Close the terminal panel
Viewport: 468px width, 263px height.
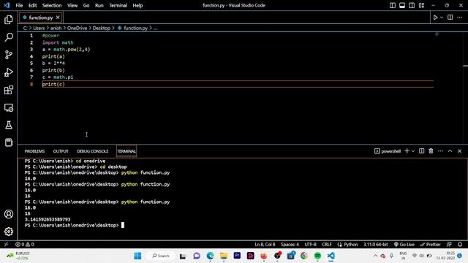click(460, 151)
